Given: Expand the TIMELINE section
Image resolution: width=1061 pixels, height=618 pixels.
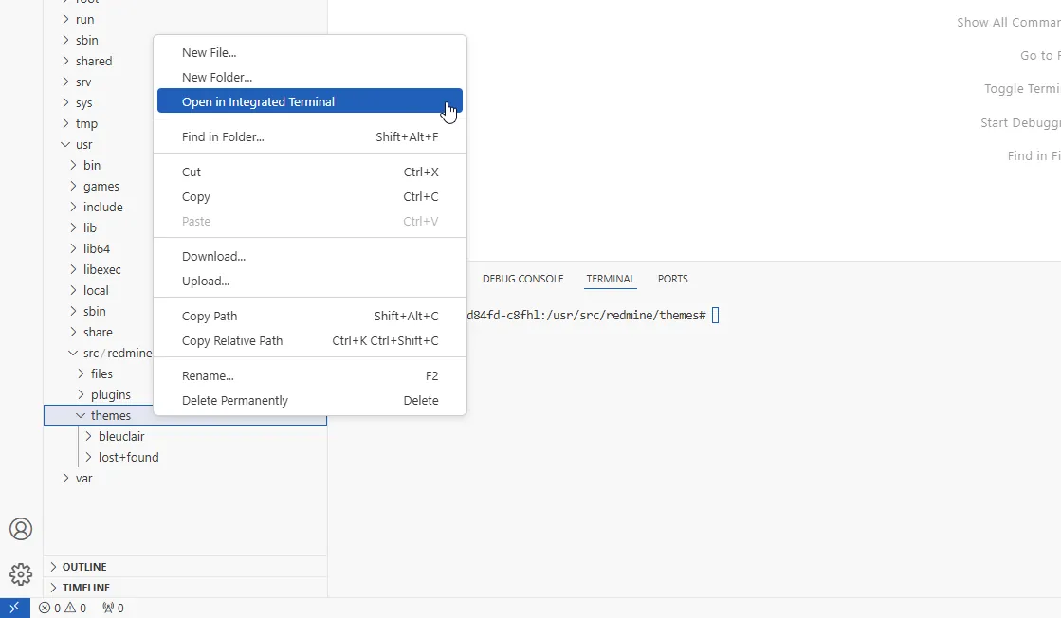Looking at the screenshot, I should pos(85,588).
